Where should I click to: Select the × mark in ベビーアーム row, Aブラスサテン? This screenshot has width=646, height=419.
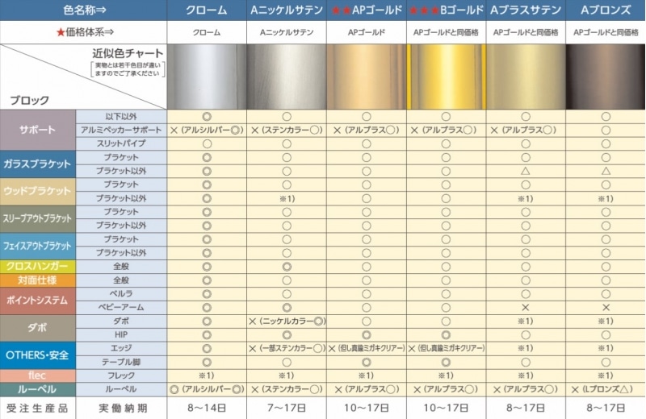tap(526, 307)
